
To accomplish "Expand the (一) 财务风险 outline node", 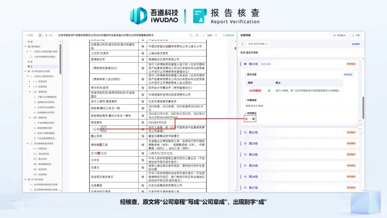I will [x=30, y=81].
